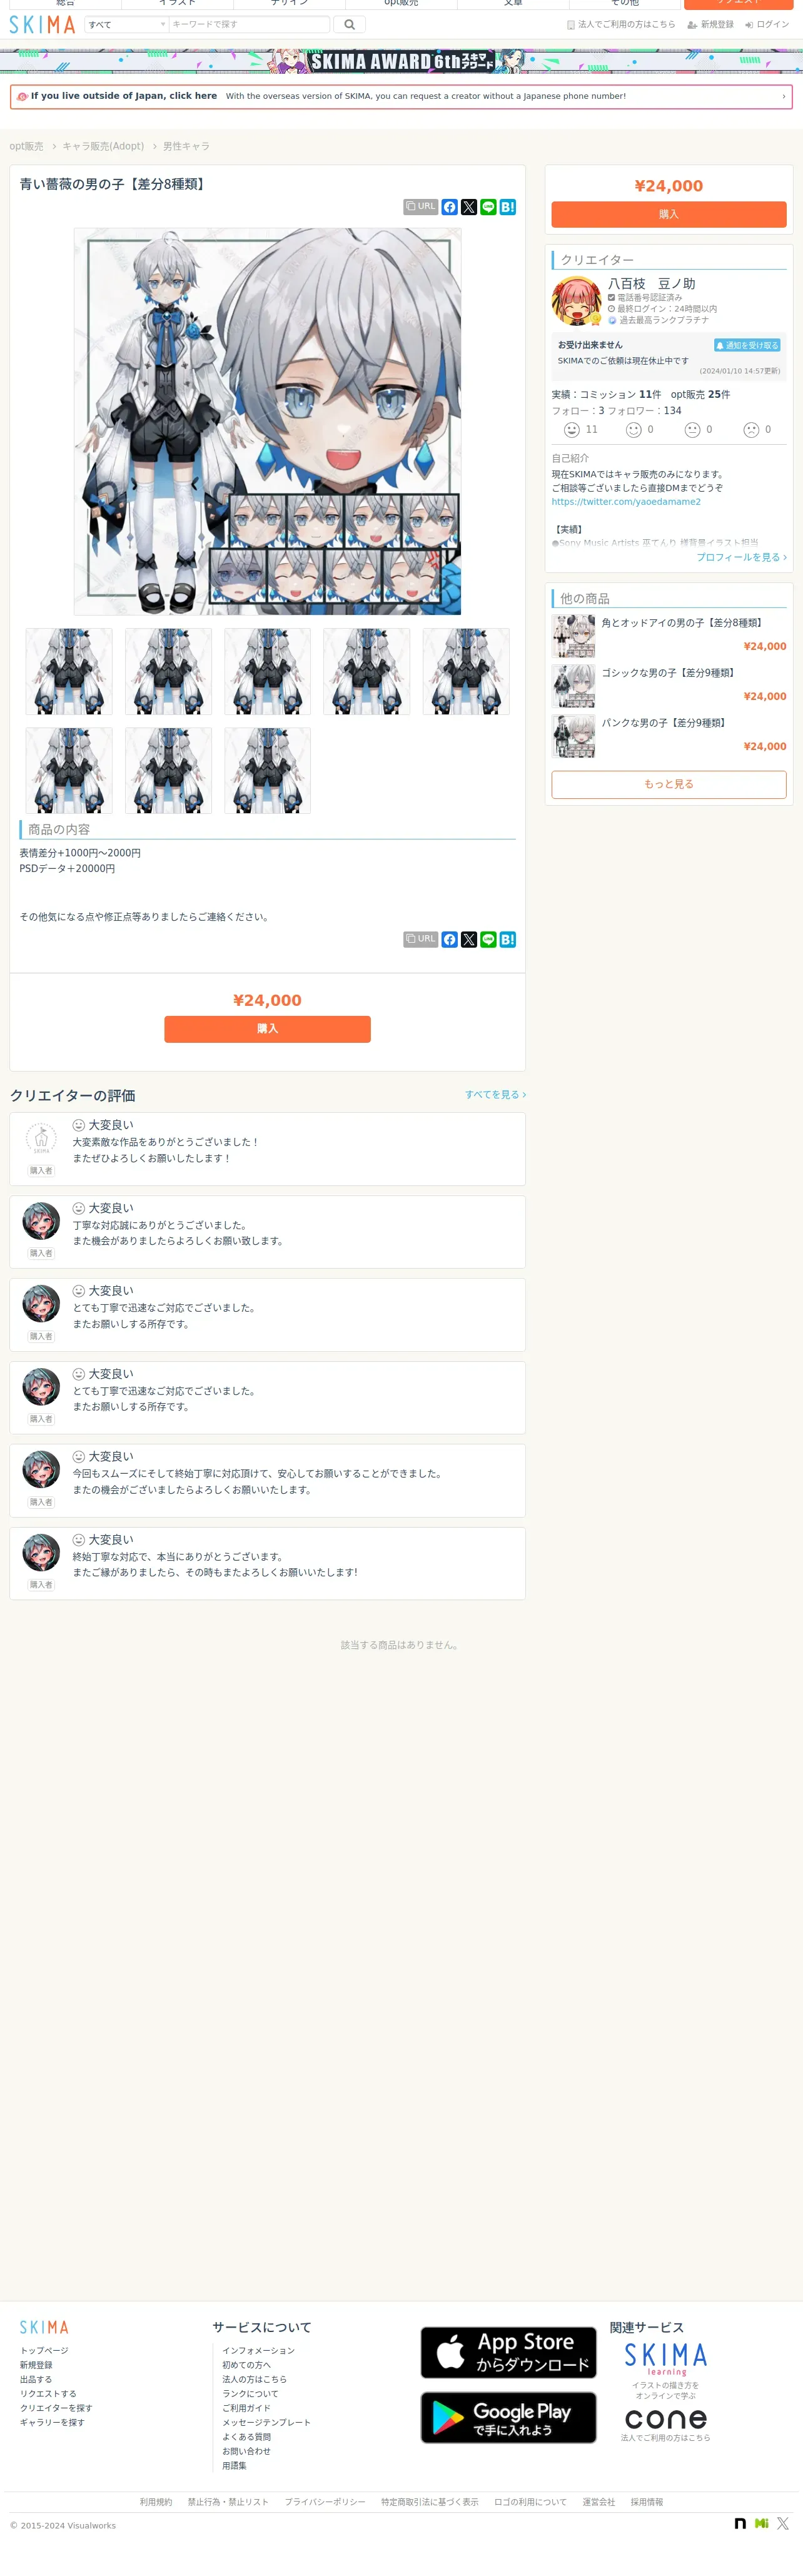
Task: Open creator 八百枝 豆ノ助's avatar
Action: coord(576,301)
